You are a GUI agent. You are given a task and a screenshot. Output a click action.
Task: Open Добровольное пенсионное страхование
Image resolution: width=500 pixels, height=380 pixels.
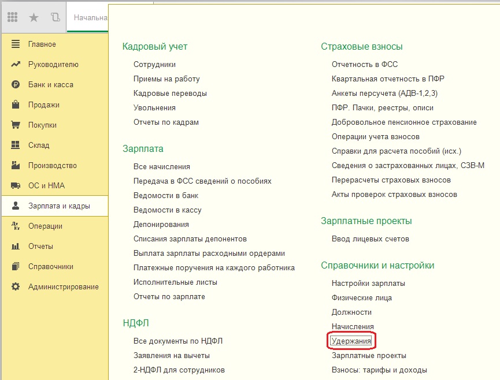[x=404, y=122]
